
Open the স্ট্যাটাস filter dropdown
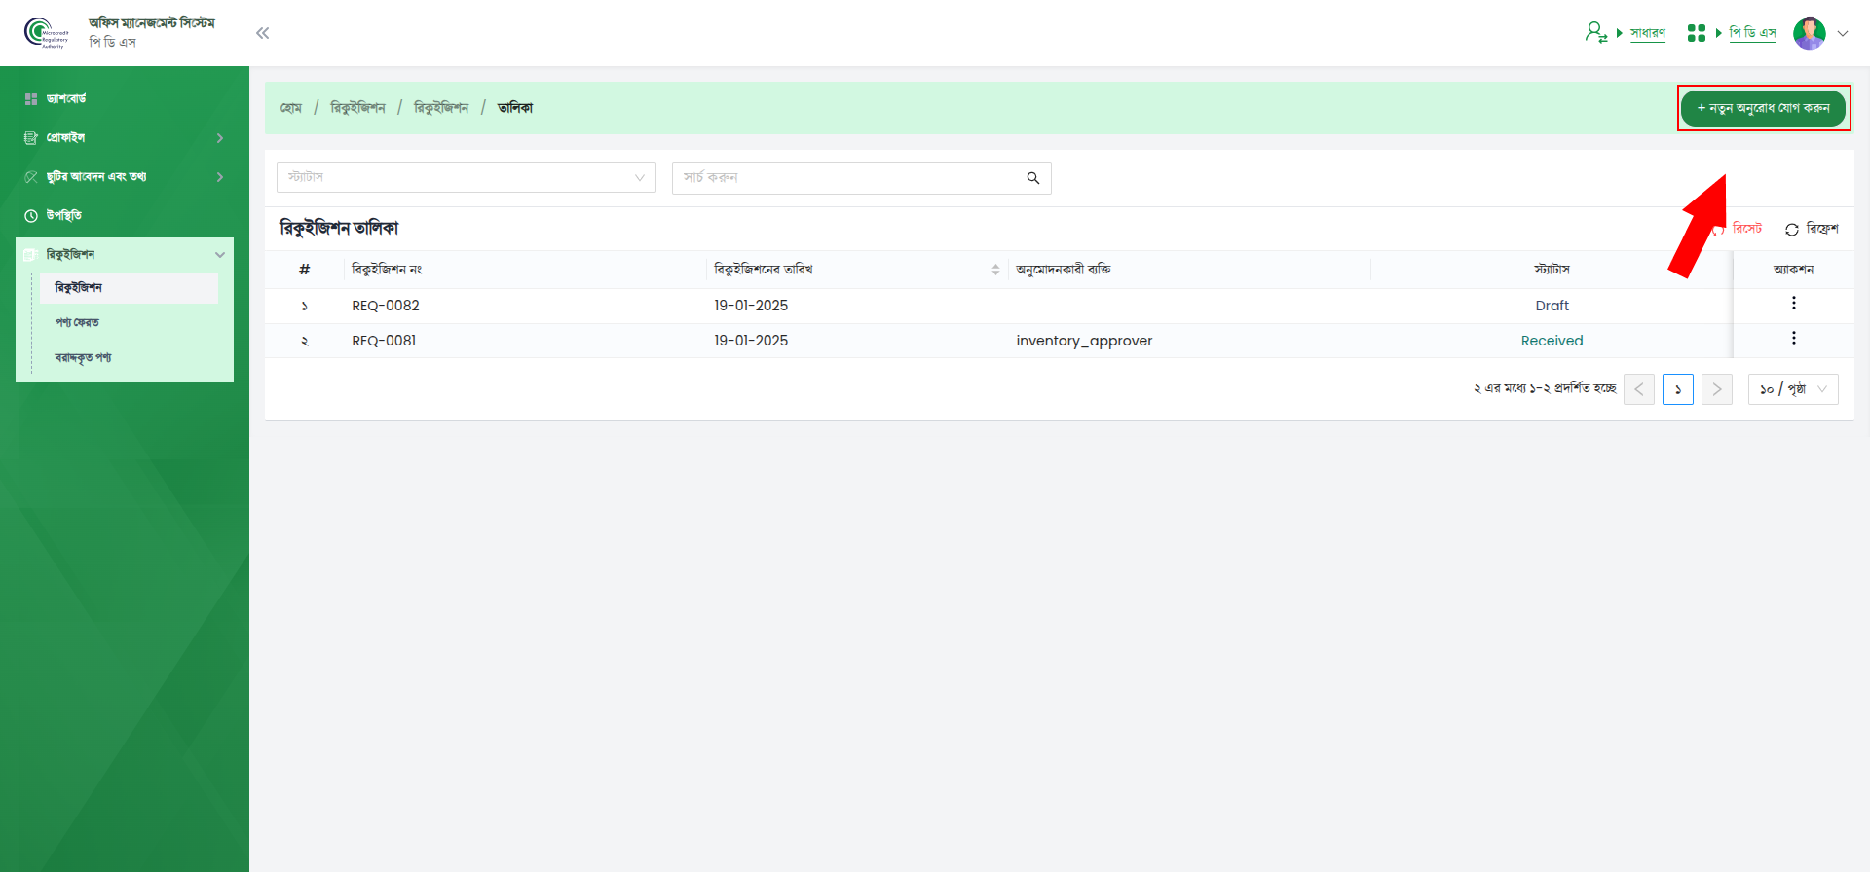[x=467, y=177]
